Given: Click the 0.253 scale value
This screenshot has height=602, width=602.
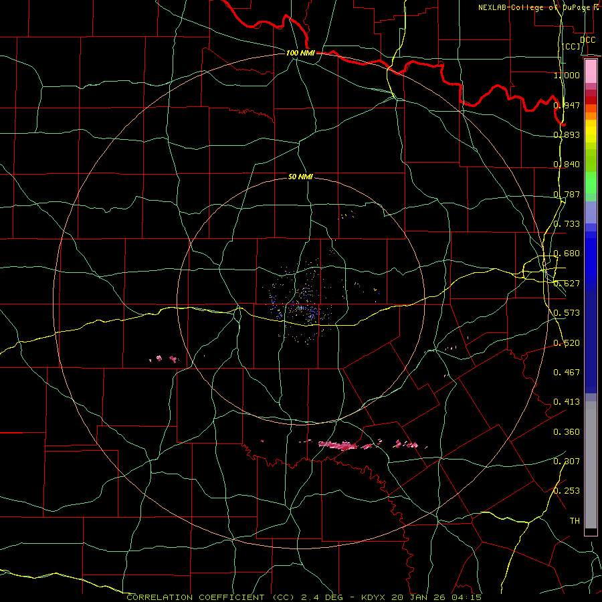Looking at the screenshot, I should (x=567, y=491).
